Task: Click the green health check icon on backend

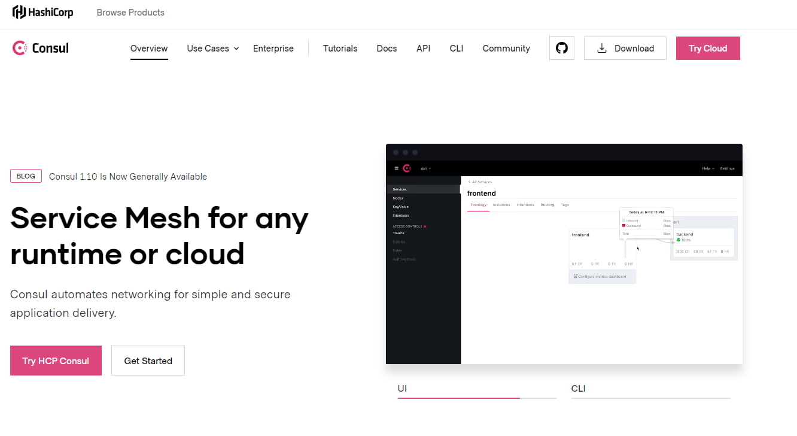Action: click(678, 240)
